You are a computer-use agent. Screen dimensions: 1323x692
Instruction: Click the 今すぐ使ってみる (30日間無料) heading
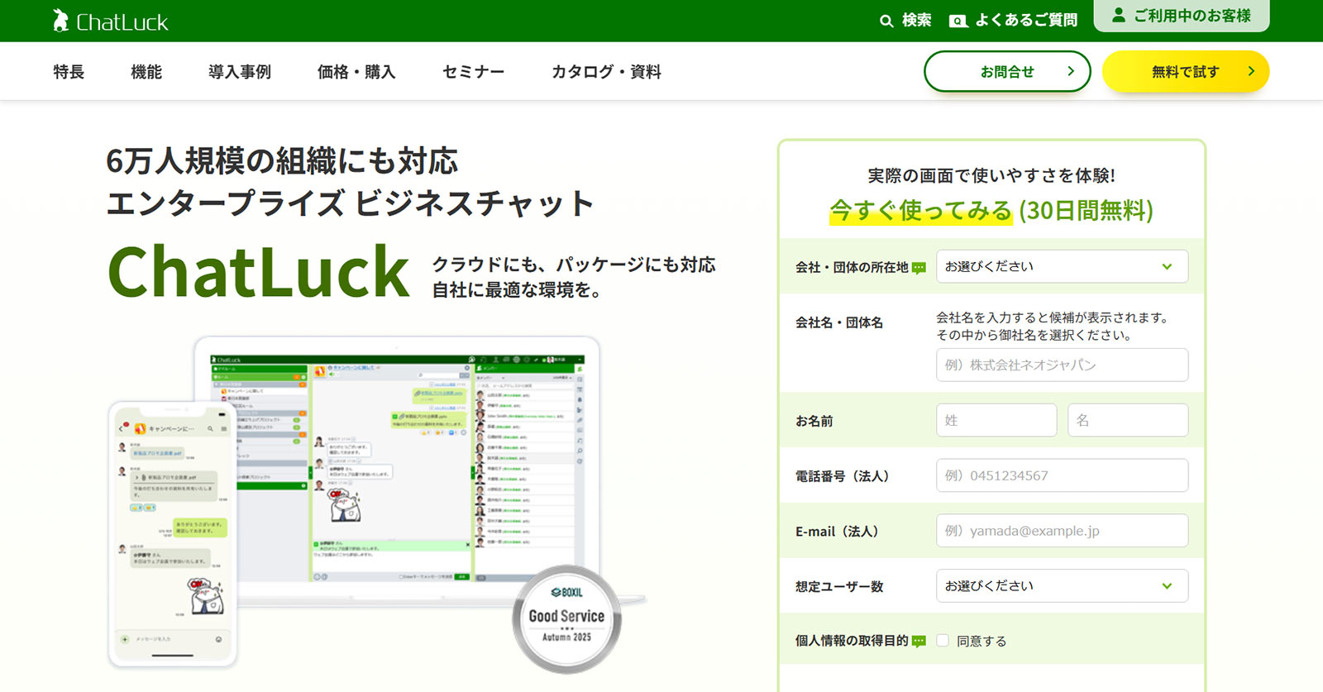click(991, 210)
